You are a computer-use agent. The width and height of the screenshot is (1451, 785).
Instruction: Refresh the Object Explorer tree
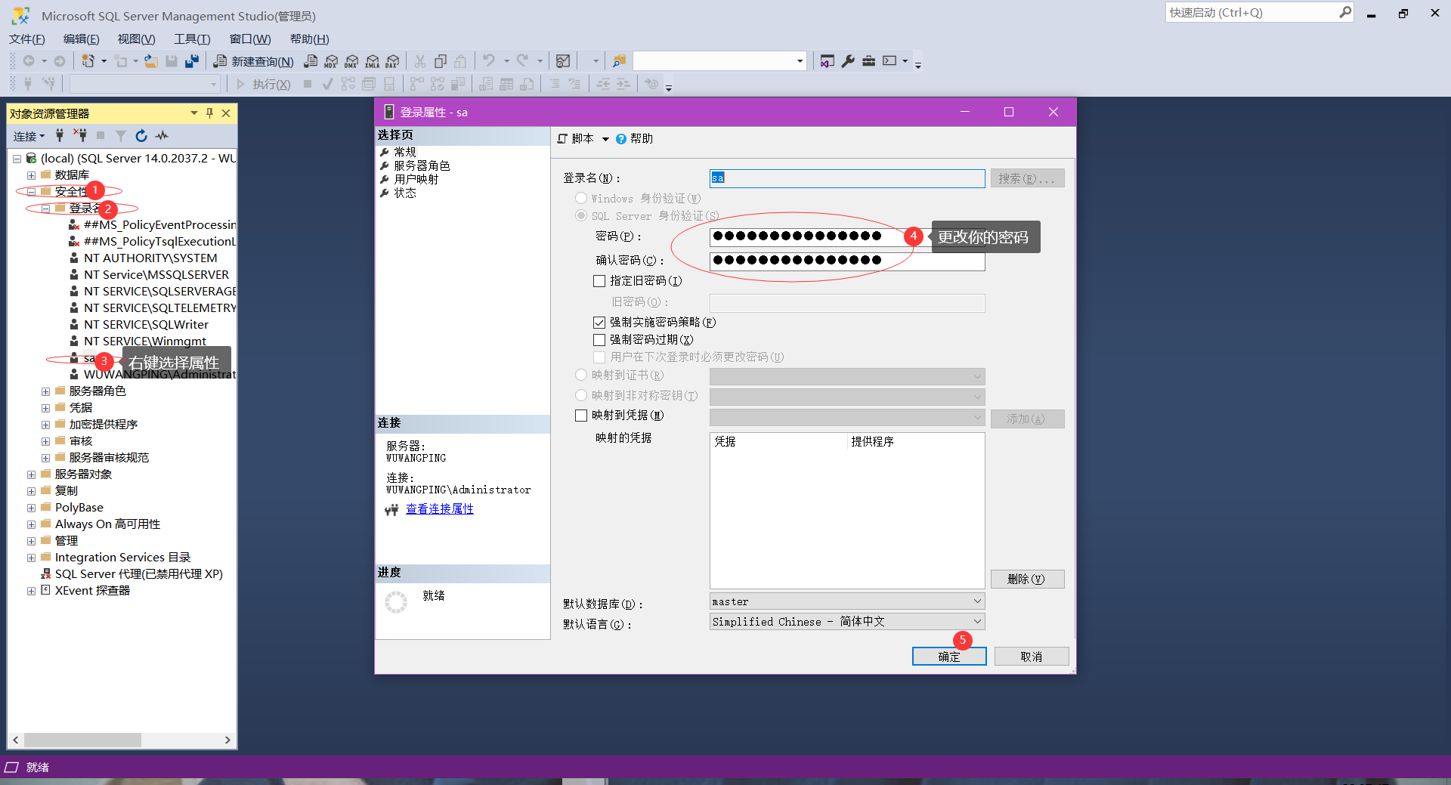coord(141,136)
